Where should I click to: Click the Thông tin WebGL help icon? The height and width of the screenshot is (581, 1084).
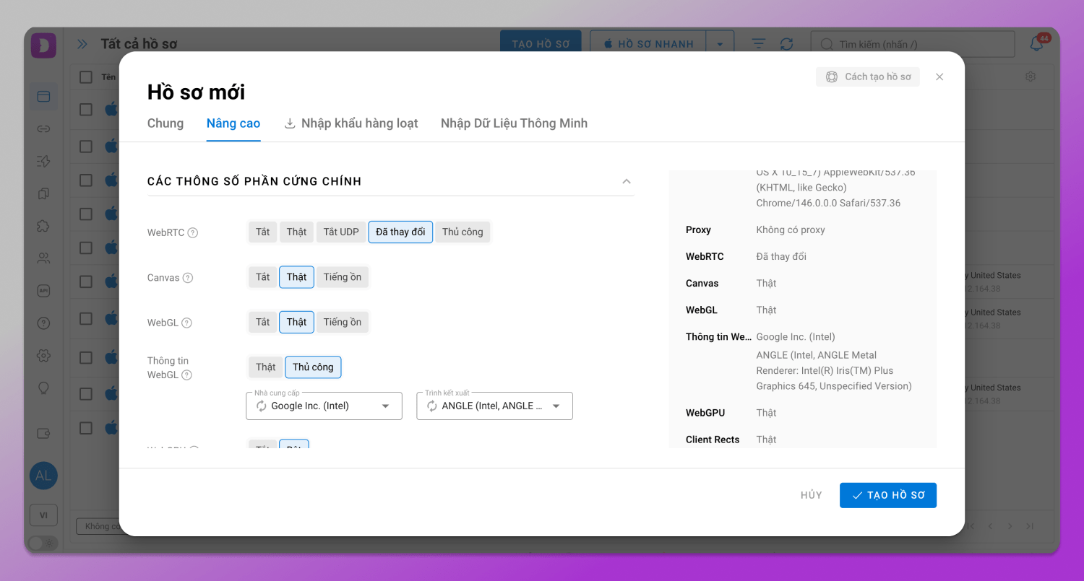click(x=186, y=375)
